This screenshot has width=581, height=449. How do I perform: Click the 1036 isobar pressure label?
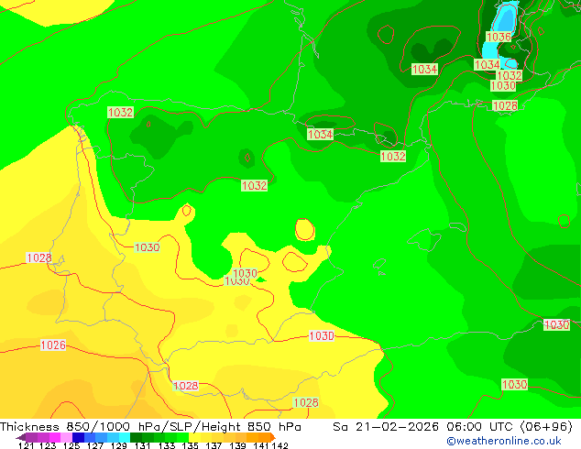tap(499, 37)
